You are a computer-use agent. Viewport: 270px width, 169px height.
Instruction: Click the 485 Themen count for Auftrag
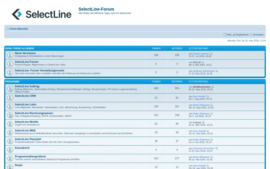point(156,88)
